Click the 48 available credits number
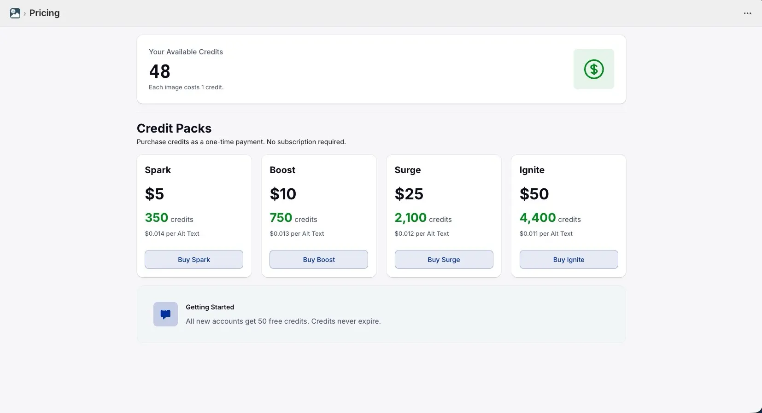The width and height of the screenshot is (762, 413). [159, 71]
